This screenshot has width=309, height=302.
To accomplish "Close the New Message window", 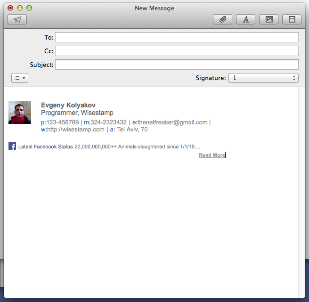I will click(x=10, y=8).
